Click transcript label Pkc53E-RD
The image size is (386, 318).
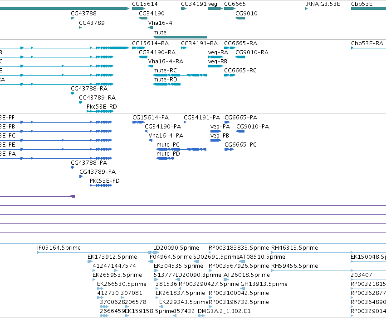tap(102, 107)
